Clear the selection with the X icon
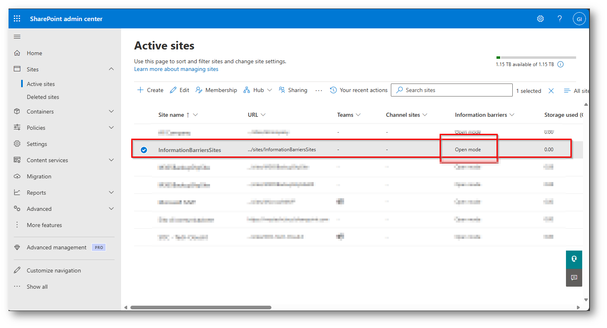 point(551,91)
